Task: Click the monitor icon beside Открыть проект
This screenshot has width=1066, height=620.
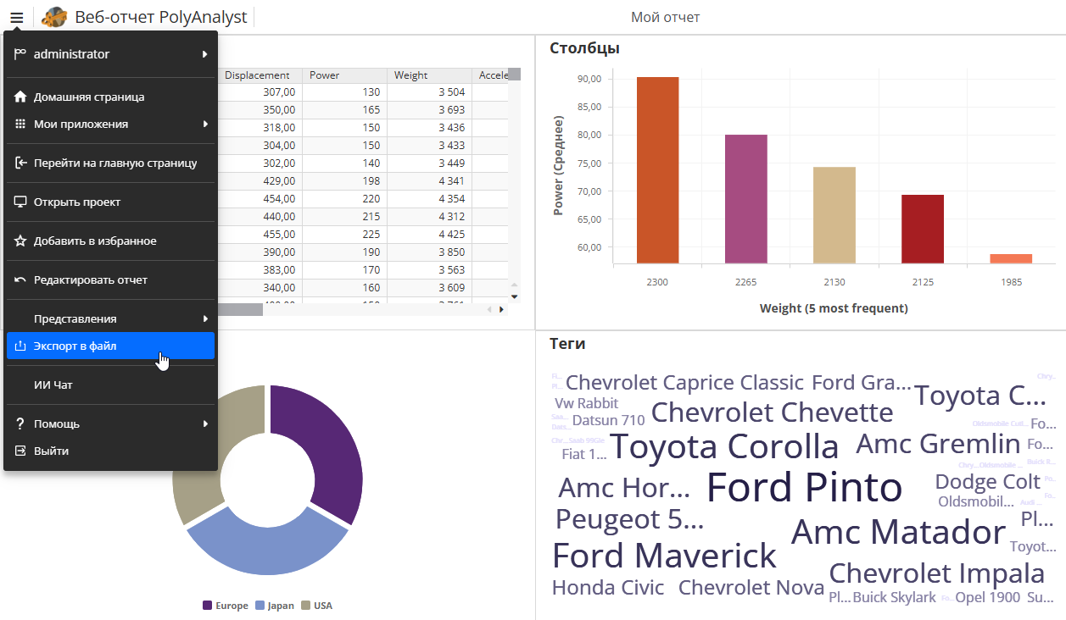Action: coord(20,202)
